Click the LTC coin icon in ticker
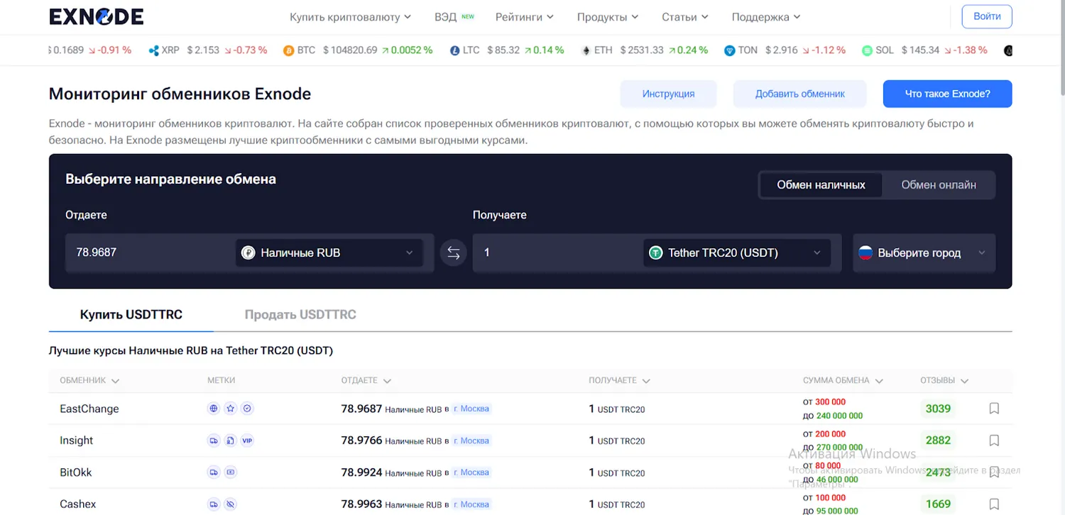The height and width of the screenshot is (515, 1065). pyautogui.click(x=454, y=50)
